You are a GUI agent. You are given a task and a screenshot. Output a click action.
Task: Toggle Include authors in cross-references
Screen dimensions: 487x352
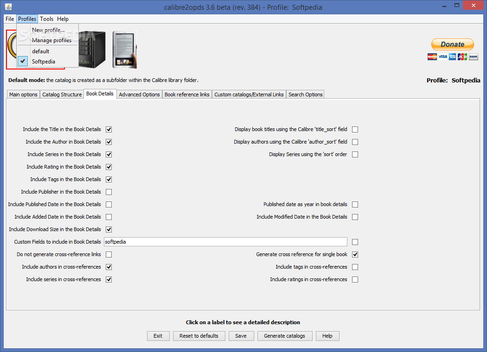coord(109,267)
